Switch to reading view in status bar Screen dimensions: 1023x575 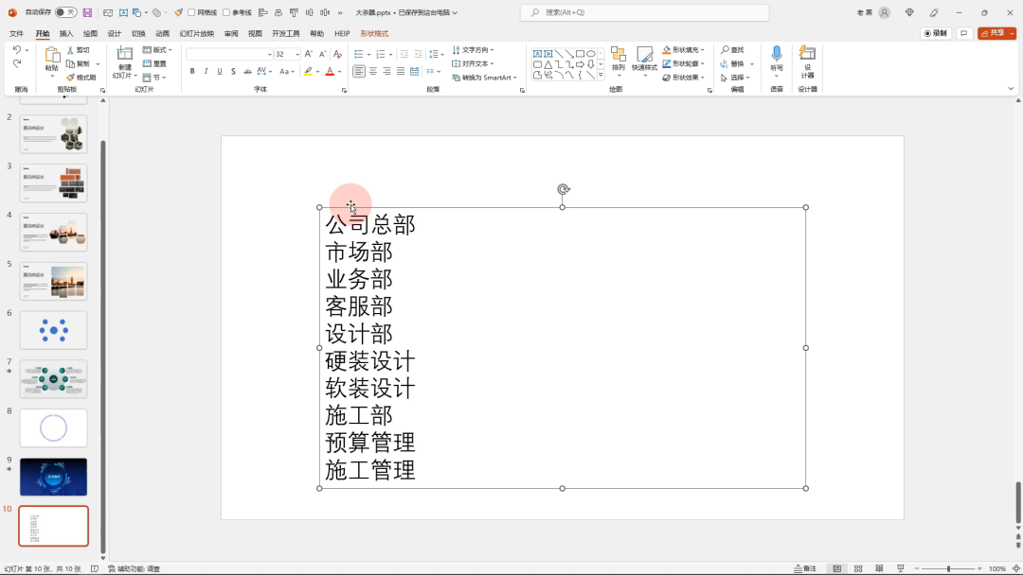pyautogui.click(x=879, y=568)
